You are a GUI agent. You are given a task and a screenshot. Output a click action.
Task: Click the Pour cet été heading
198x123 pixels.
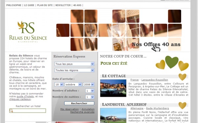click(x=114, y=63)
